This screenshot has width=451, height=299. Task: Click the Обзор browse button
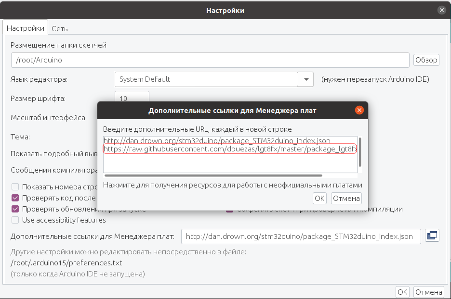pyautogui.click(x=426, y=60)
